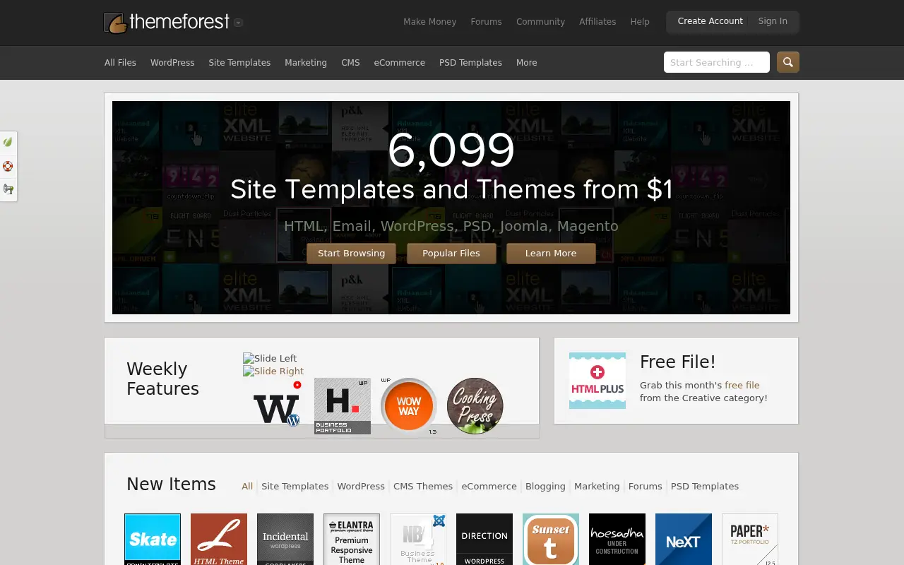This screenshot has height=565, width=904.
Task: Click the Start Browsing button
Action: point(351,254)
